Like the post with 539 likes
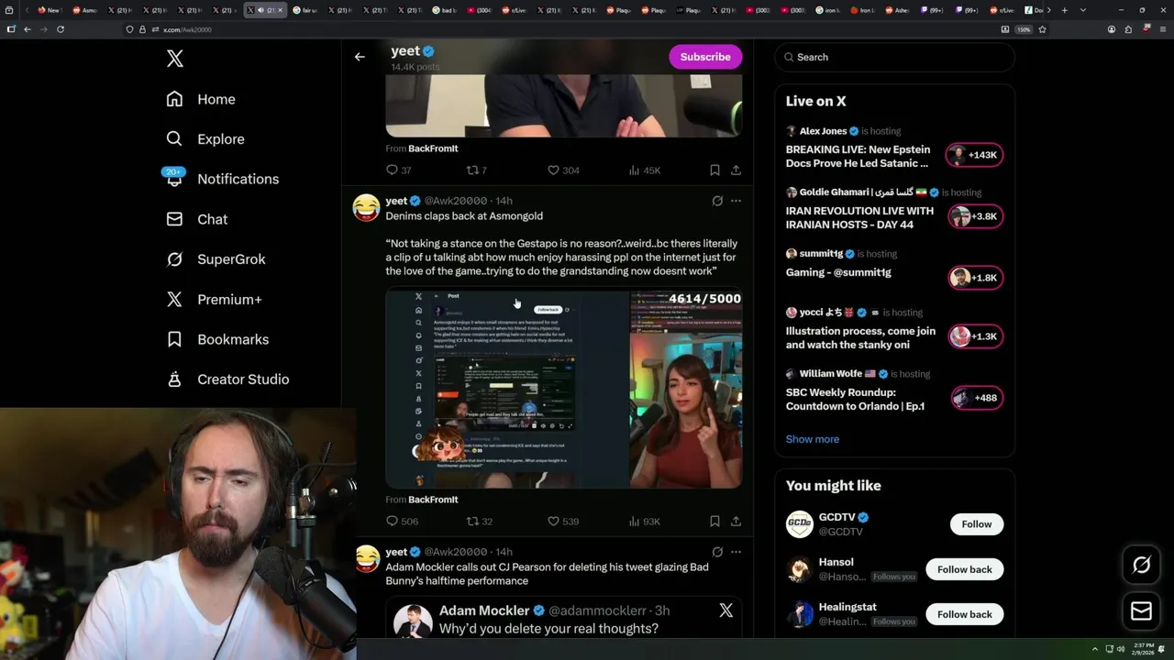 pyautogui.click(x=563, y=522)
